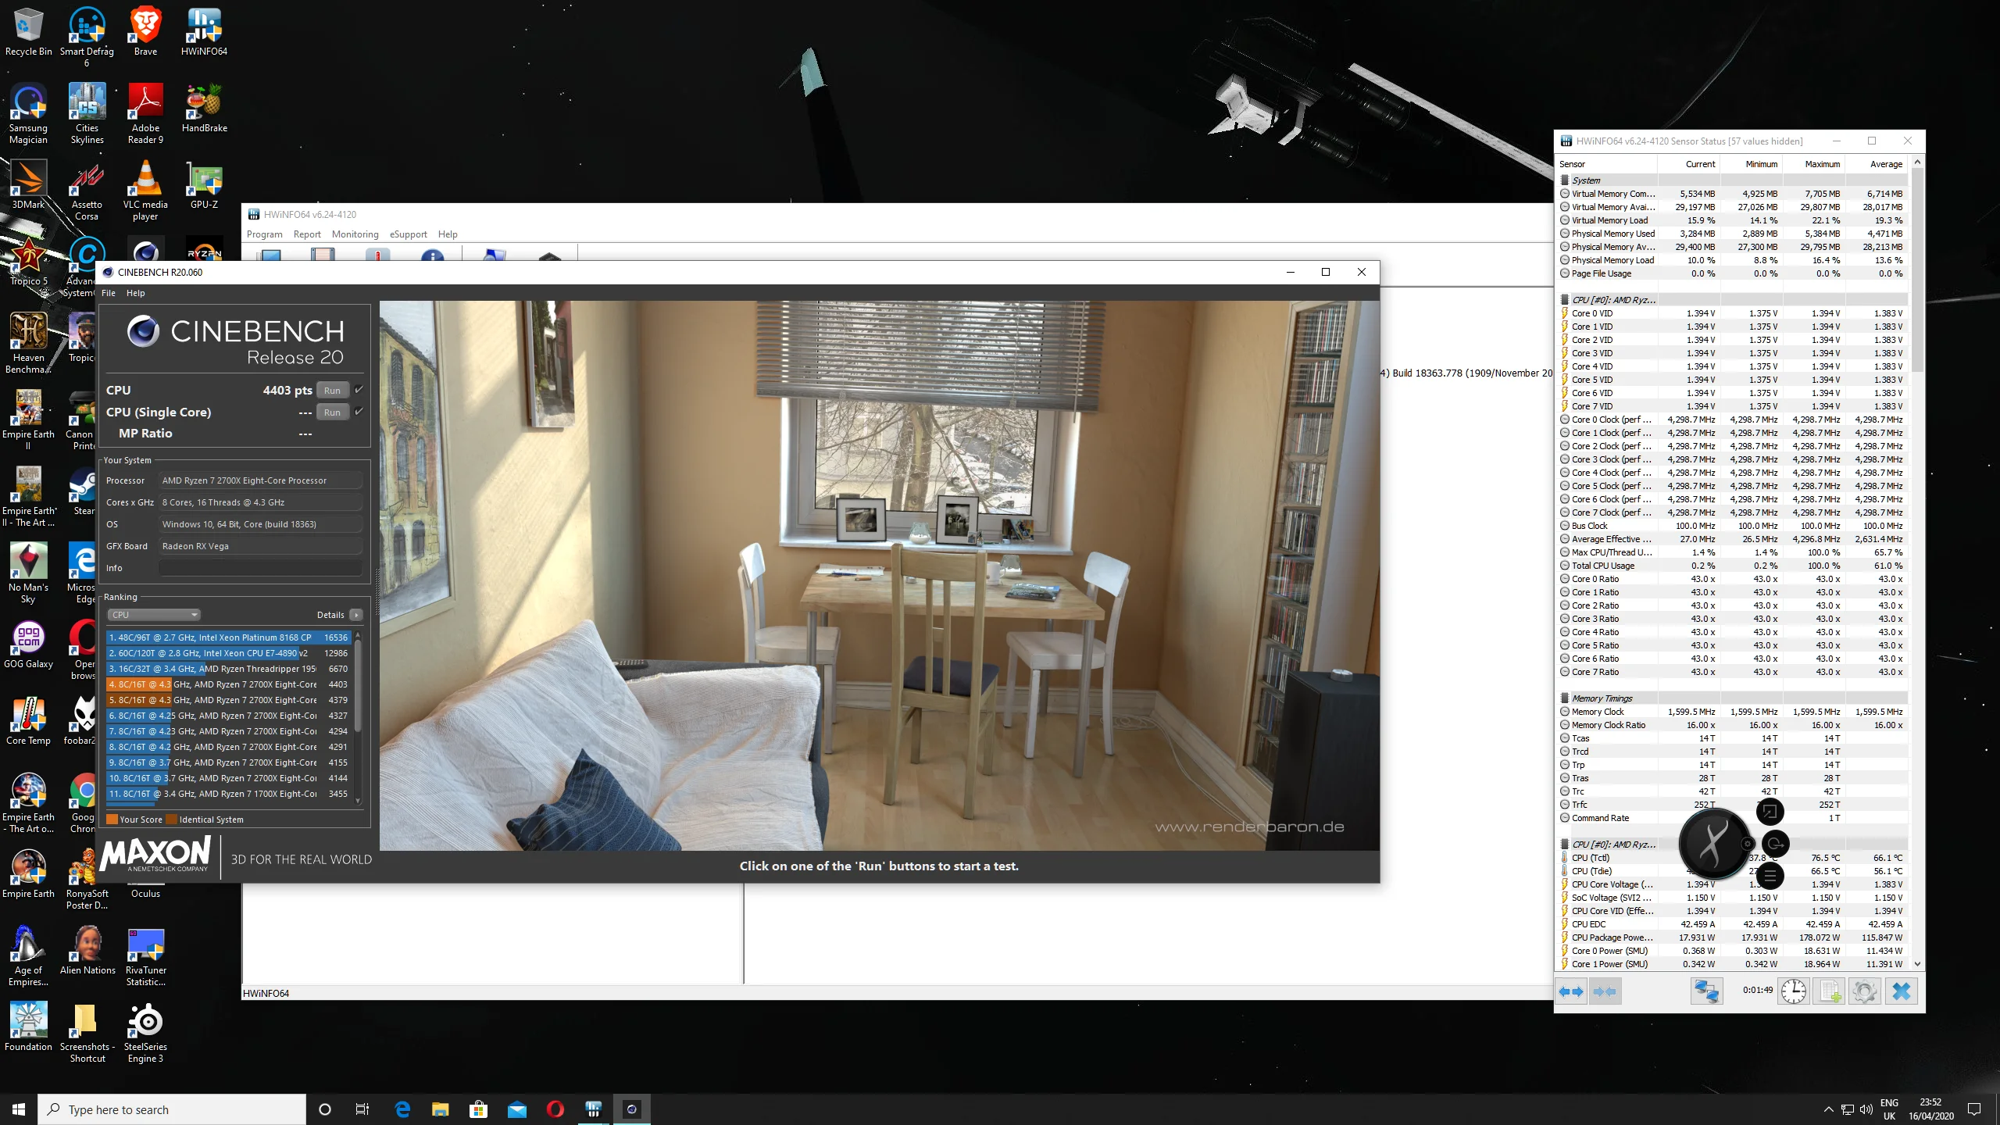
Task: Click the Average column header in Sensor Status
Action: pyautogui.click(x=1877, y=164)
